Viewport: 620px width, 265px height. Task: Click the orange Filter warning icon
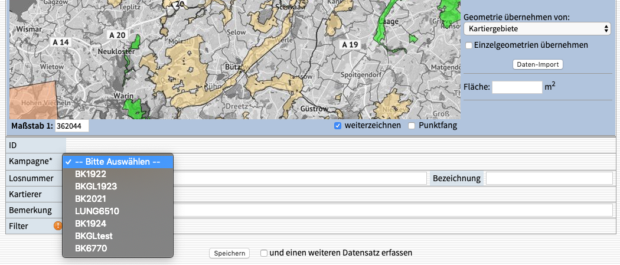click(58, 226)
